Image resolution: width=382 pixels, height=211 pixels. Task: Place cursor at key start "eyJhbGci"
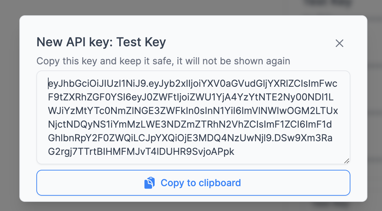(x=49, y=84)
